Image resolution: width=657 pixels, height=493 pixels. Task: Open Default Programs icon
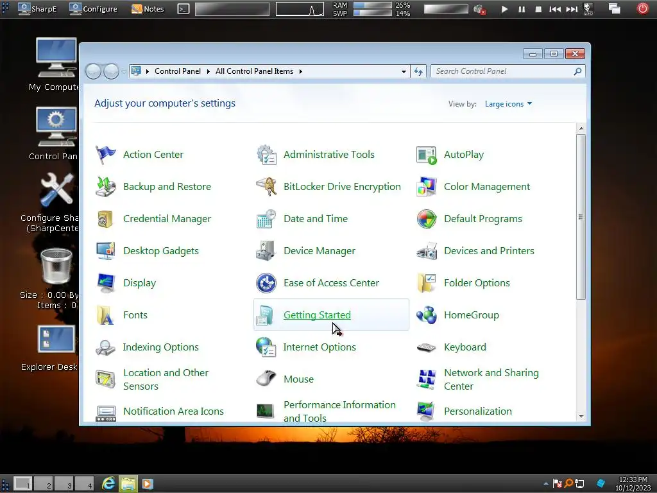click(427, 219)
